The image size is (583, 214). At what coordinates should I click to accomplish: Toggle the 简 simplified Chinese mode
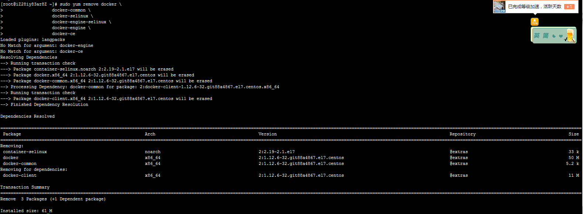pos(546,36)
